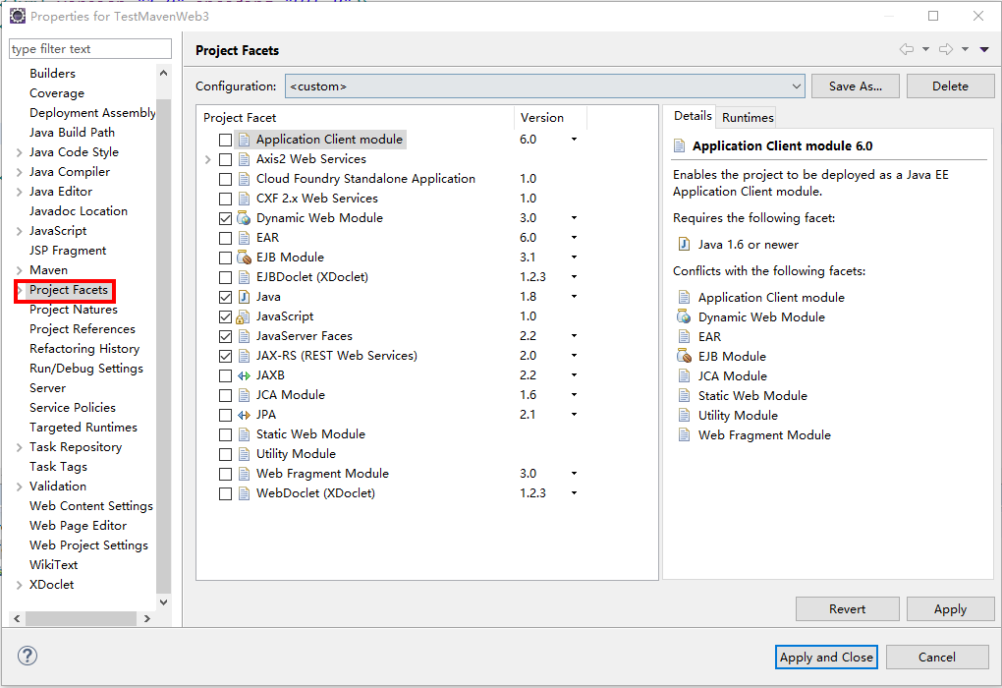The image size is (1002, 688).
Task: Click the type filter text field
Action: click(x=89, y=49)
